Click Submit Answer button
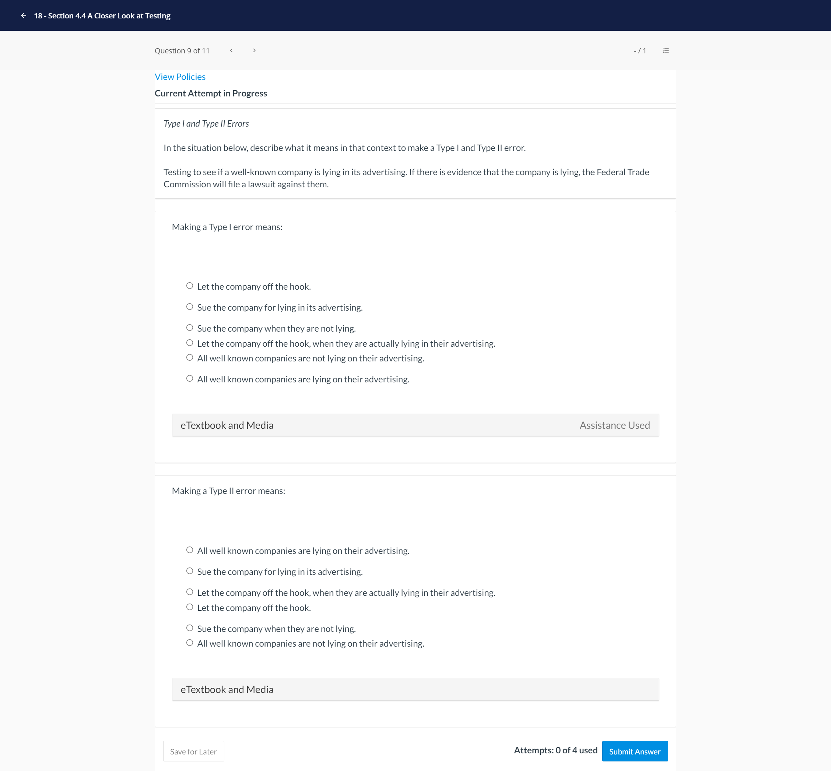 click(x=634, y=751)
